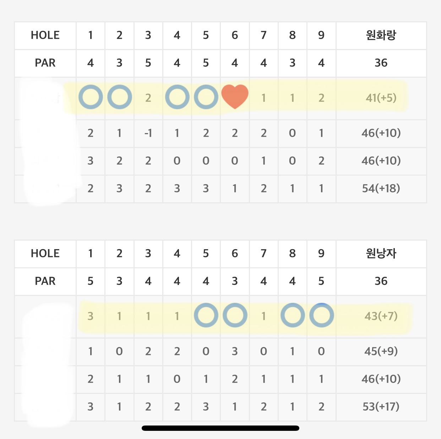Select the hole 4 circle in 원화랑 table
441x439 pixels.
[x=177, y=97]
